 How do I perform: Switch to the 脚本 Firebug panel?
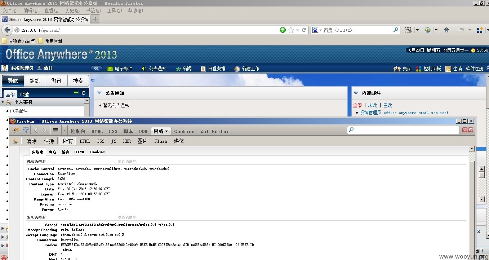pyautogui.click(x=128, y=131)
